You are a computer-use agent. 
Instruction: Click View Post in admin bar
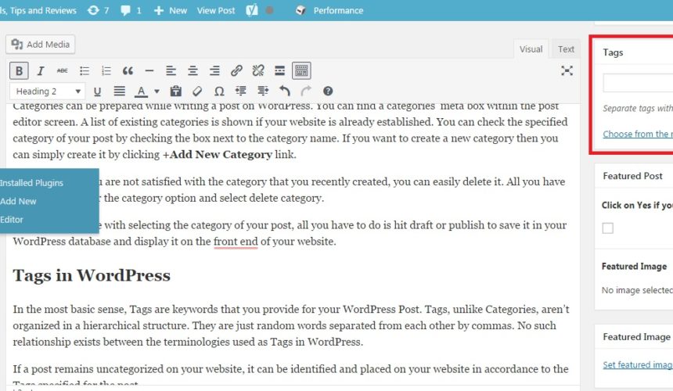click(x=216, y=10)
